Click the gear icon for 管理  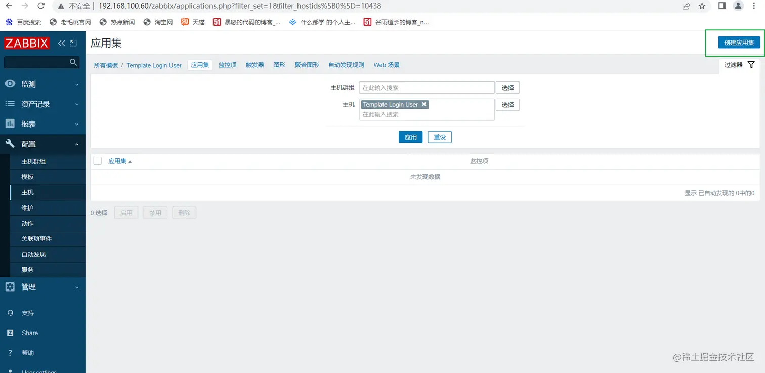pos(10,287)
